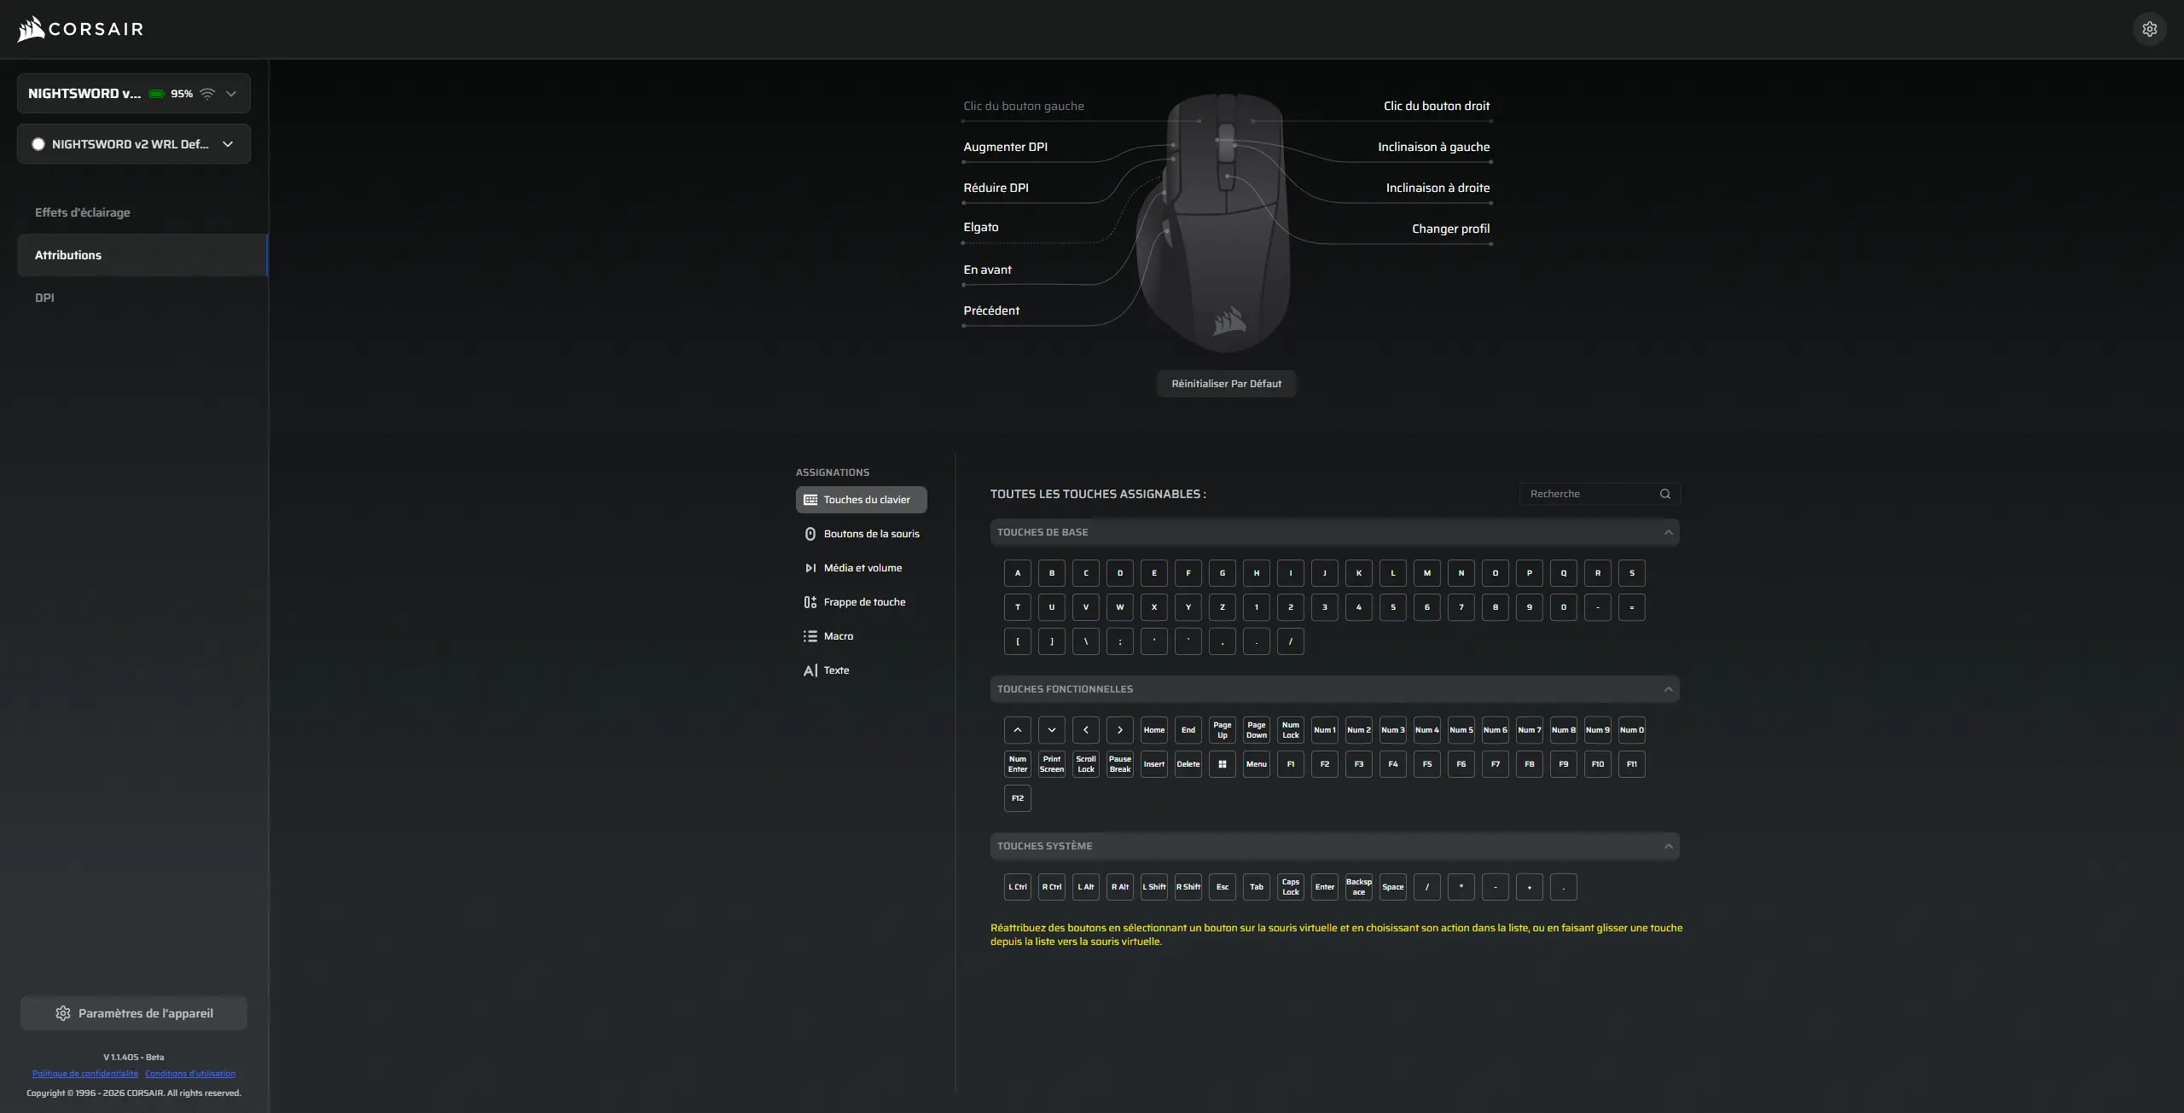This screenshot has width=2184, height=1113.
Task: Select the left arrow key
Action: coord(1086,730)
